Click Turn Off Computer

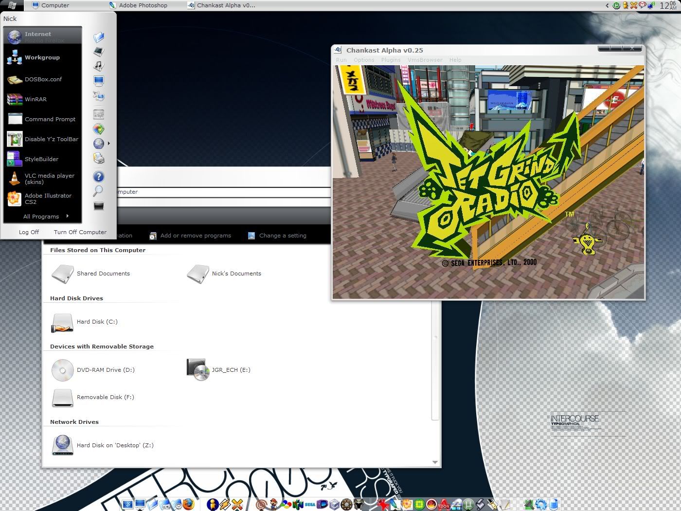80,232
